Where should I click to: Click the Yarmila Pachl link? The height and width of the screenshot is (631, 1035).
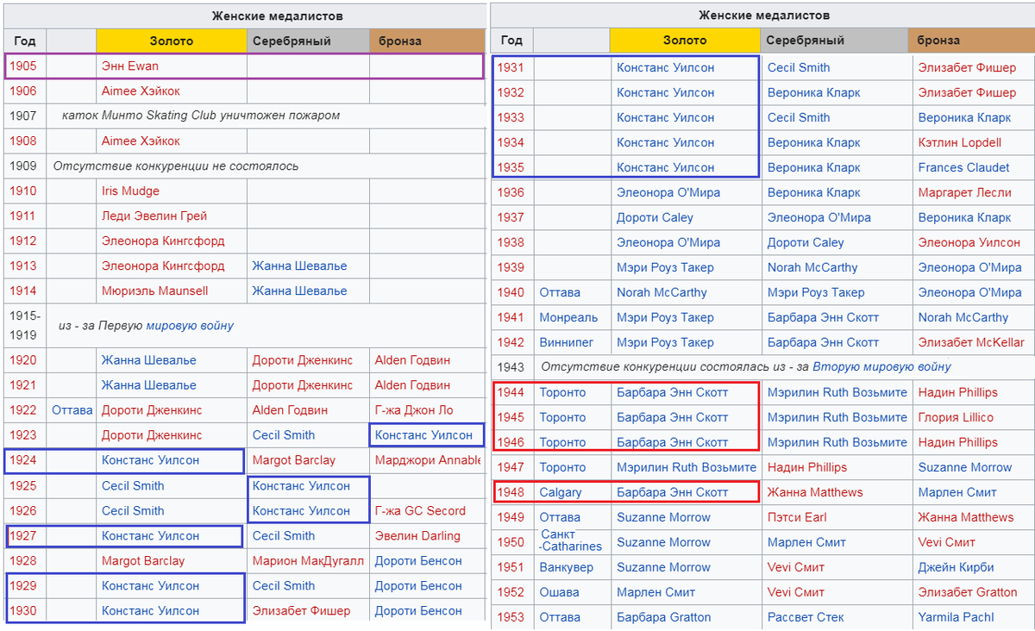pyautogui.click(x=957, y=617)
